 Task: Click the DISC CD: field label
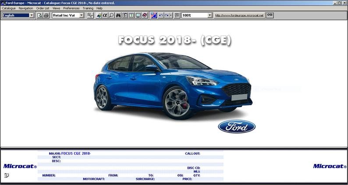(x=194, y=168)
